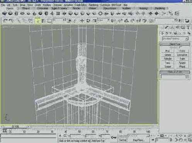Pick the Sphere icon in Objects toolbar

click(x=10, y=13)
